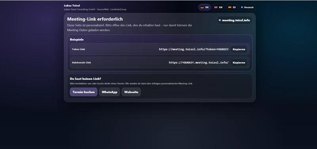Click the dot icon beside Deutsch
This screenshot has height=149, width=317.
pyautogui.click(x=242, y=7)
